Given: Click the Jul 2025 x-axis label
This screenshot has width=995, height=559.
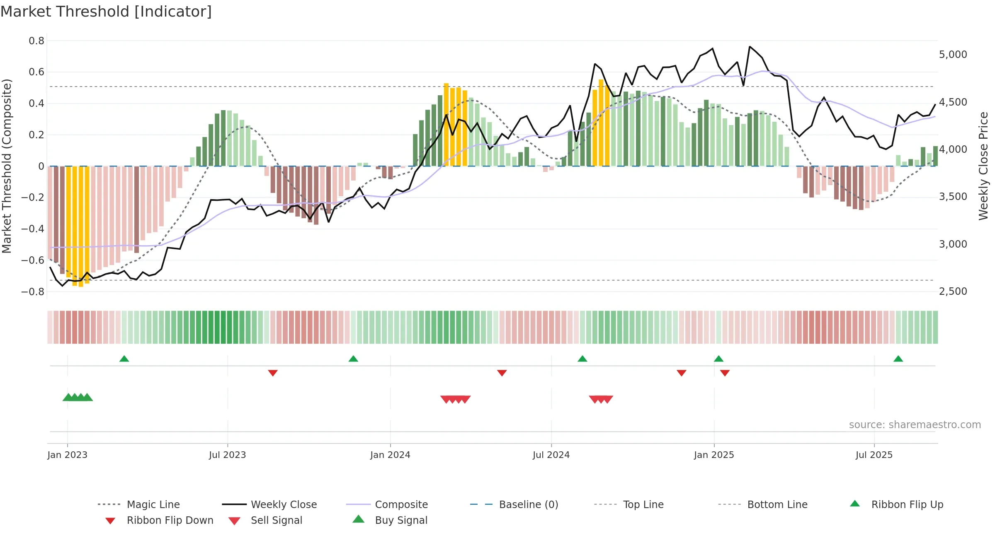Looking at the screenshot, I should [x=874, y=455].
